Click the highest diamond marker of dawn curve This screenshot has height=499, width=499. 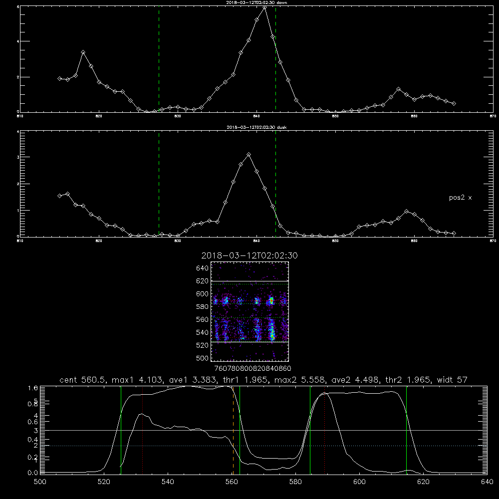pos(264,6)
